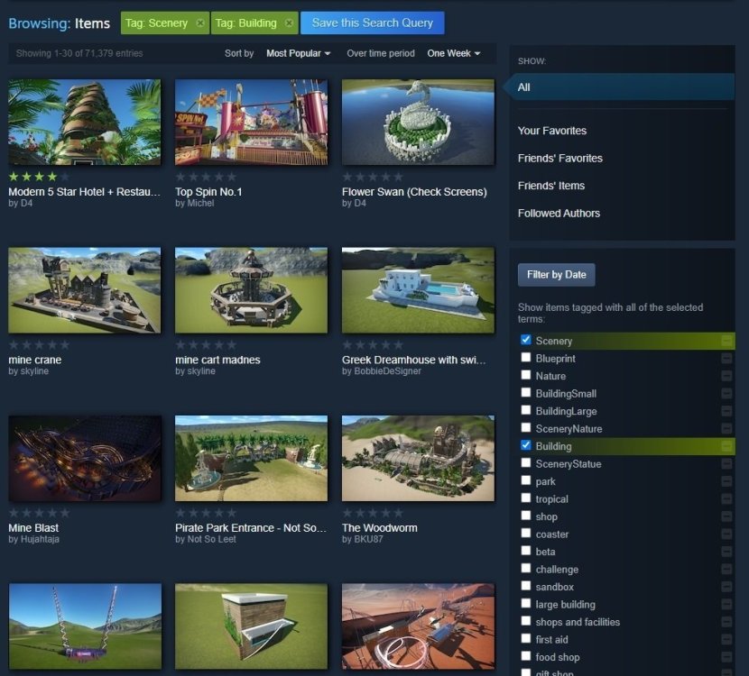Switch to Your Favorites in the sidebar

point(552,131)
